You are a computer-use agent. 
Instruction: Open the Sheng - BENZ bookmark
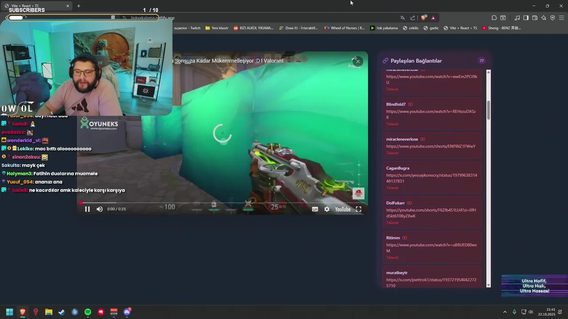pos(501,28)
